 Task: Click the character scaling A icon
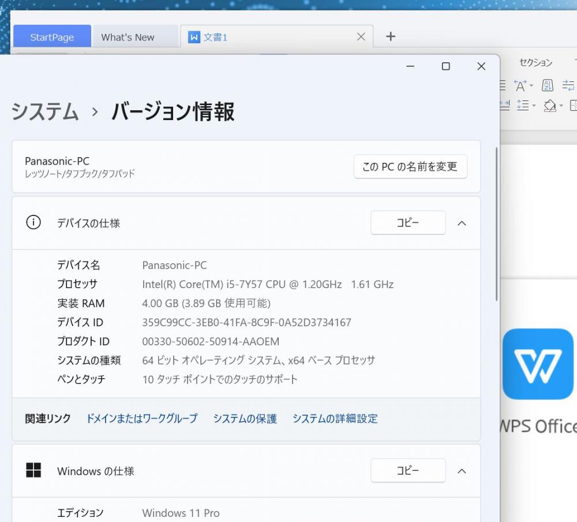[x=520, y=85]
